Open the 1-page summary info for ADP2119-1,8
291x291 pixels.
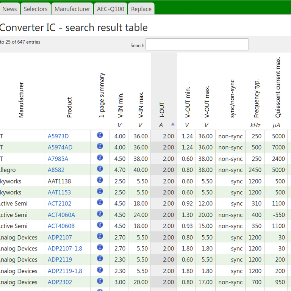[x=100, y=270]
